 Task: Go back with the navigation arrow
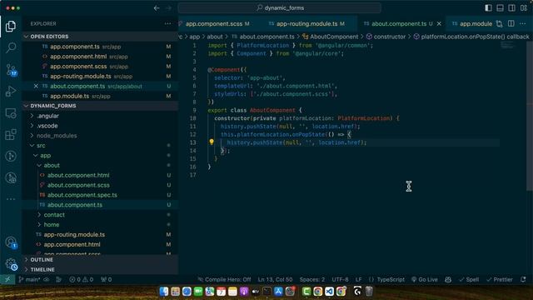(157, 7)
